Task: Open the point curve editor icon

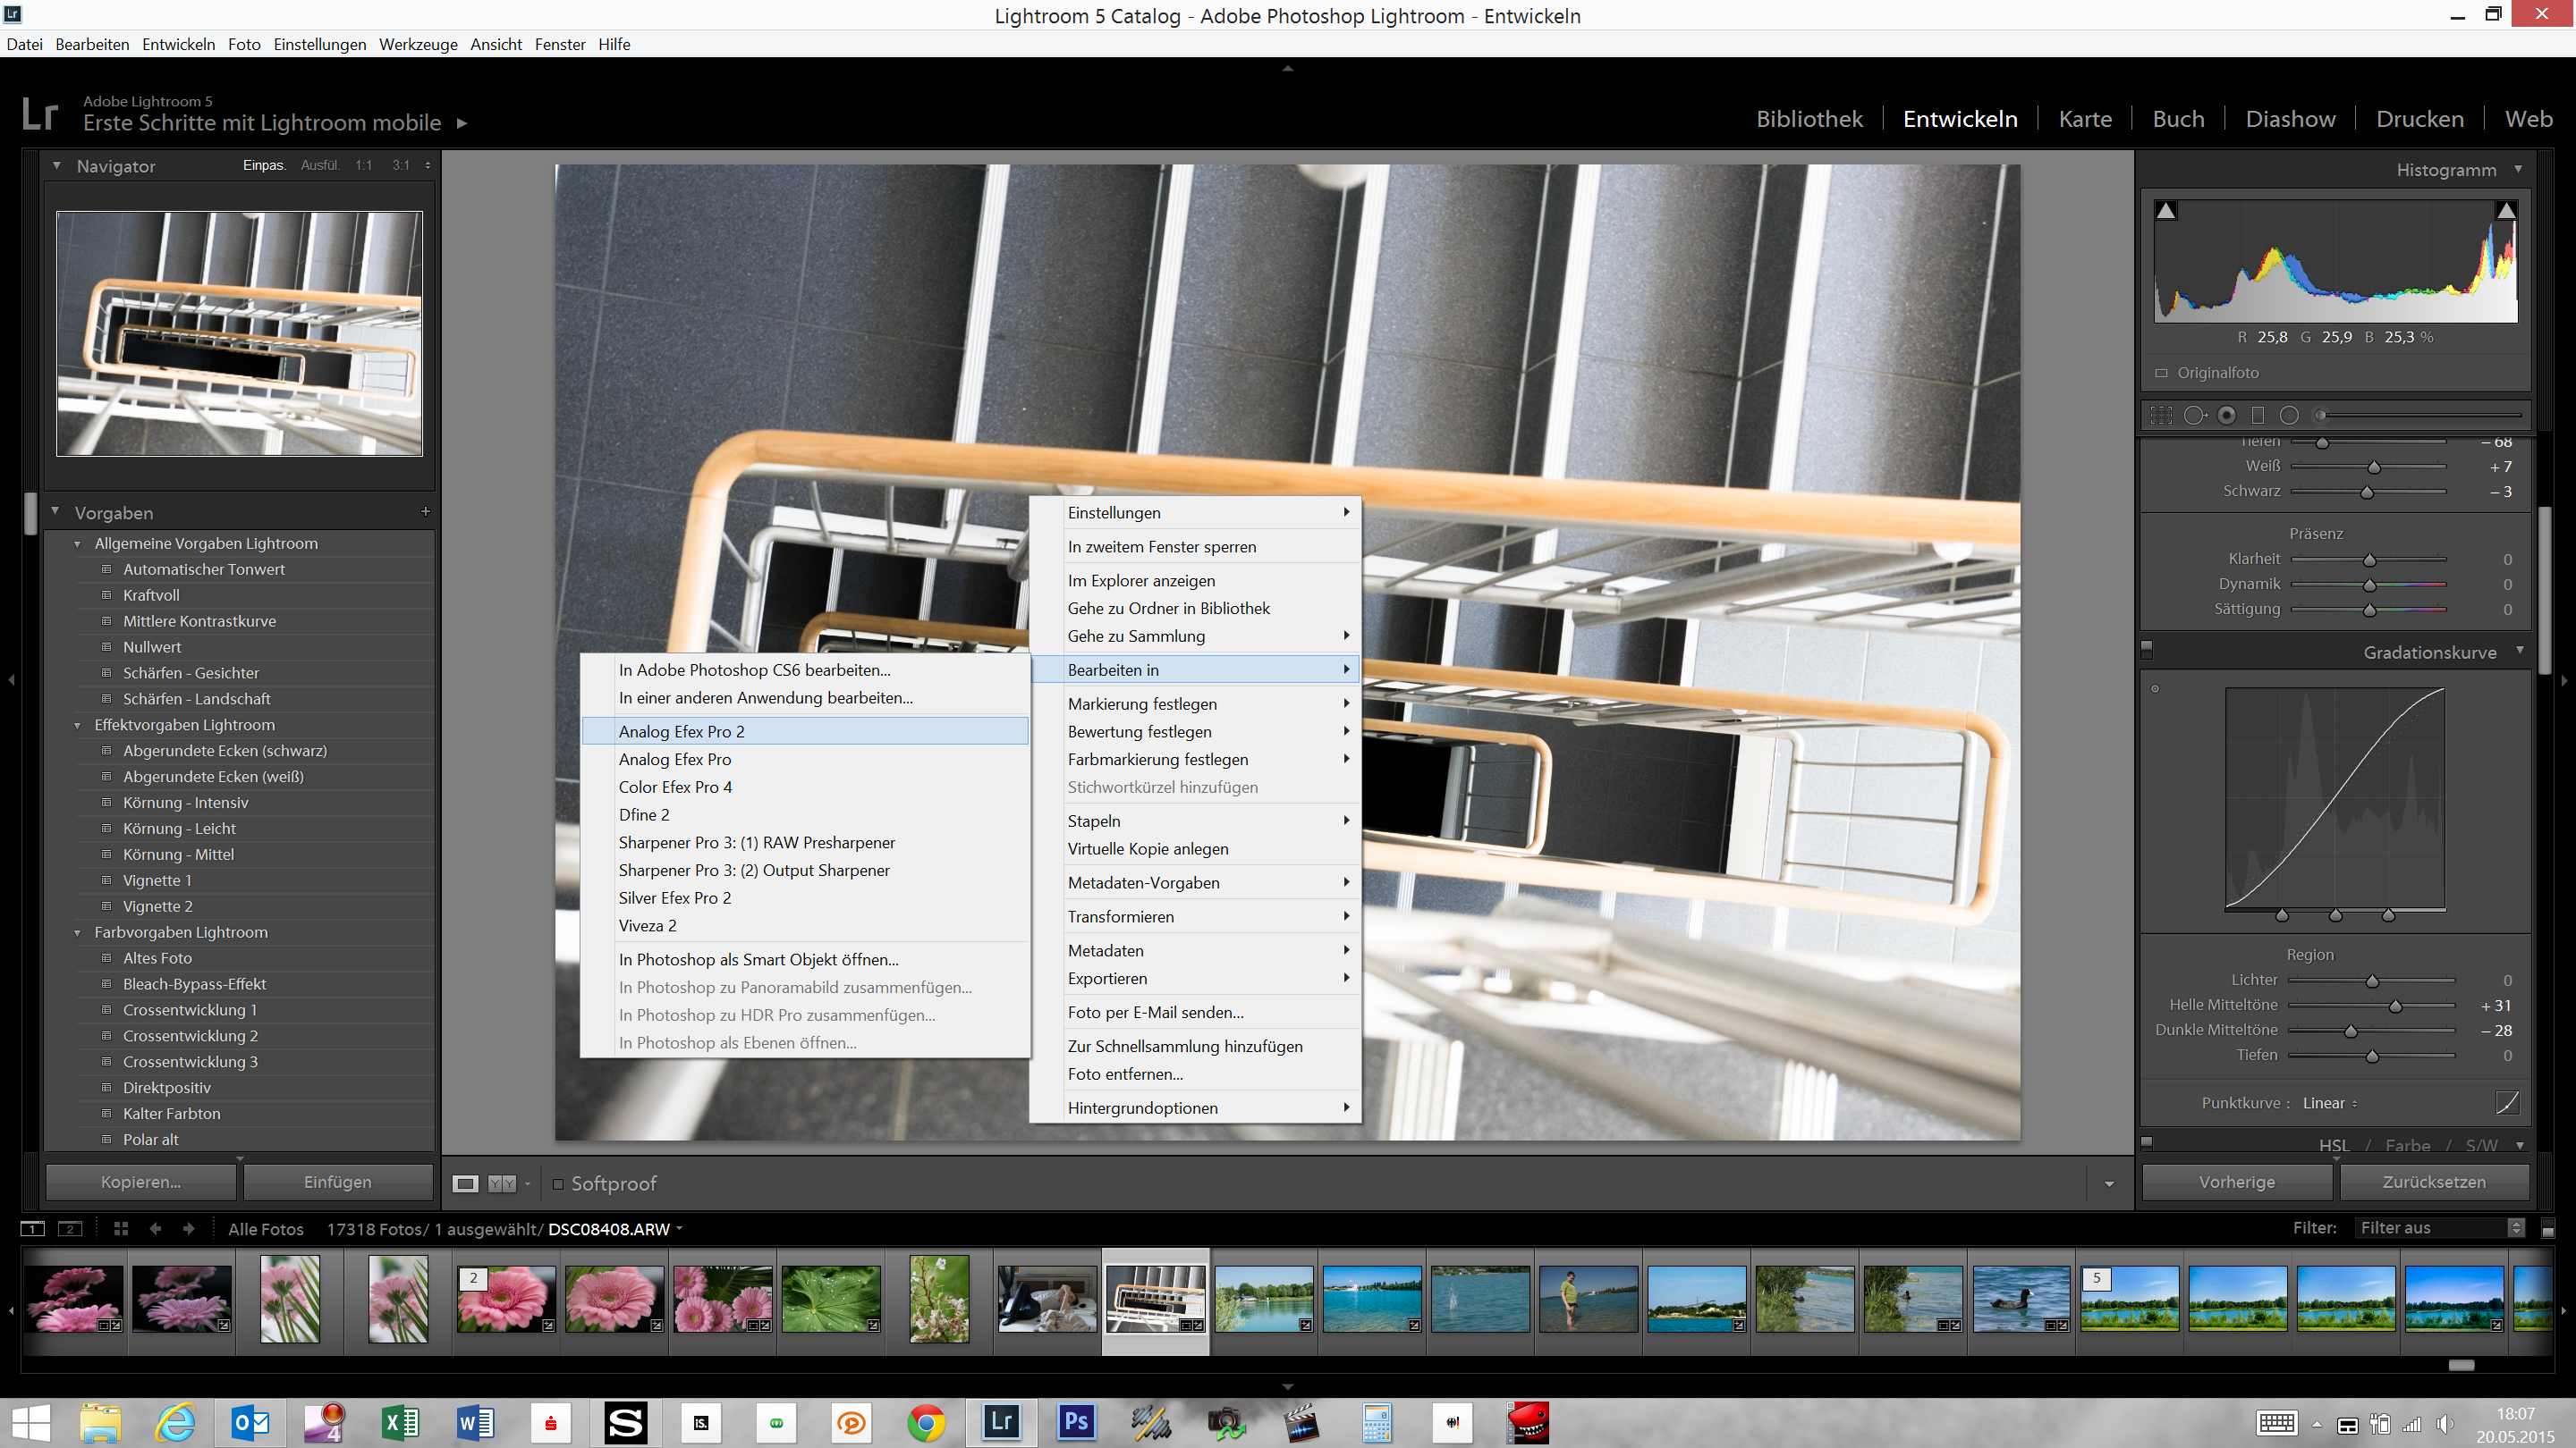Action: coord(2507,1103)
